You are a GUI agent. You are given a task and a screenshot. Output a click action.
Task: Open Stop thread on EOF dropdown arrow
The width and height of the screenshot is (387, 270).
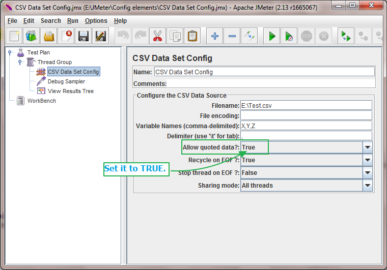368,173
